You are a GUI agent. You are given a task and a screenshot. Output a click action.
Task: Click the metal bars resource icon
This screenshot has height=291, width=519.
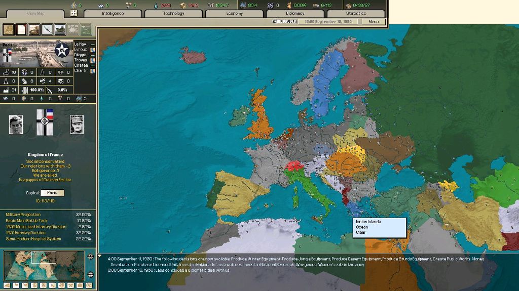[101, 5]
